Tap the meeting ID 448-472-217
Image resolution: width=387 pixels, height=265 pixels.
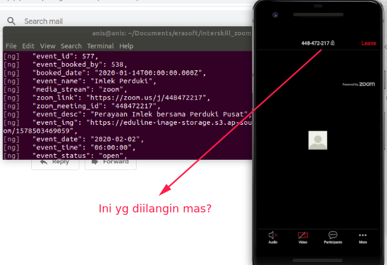[315, 43]
